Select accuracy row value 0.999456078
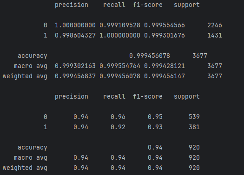244x175 pixels. [150, 56]
